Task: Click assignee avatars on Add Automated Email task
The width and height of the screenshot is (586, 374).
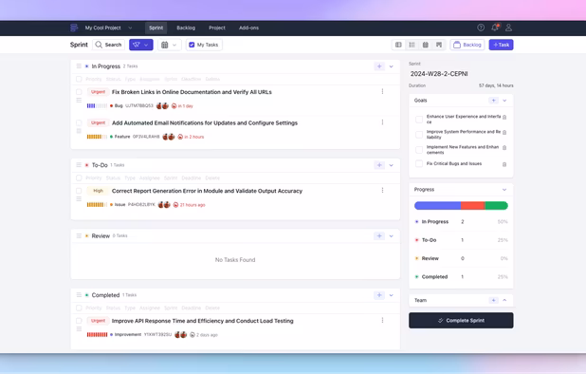Action: tap(169, 137)
